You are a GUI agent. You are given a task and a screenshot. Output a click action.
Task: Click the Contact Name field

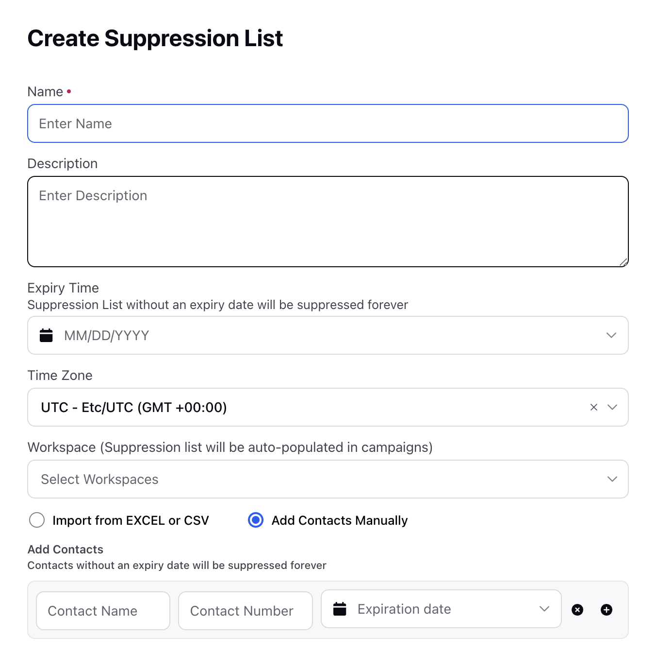pyautogui.click(x=103, y=611)
